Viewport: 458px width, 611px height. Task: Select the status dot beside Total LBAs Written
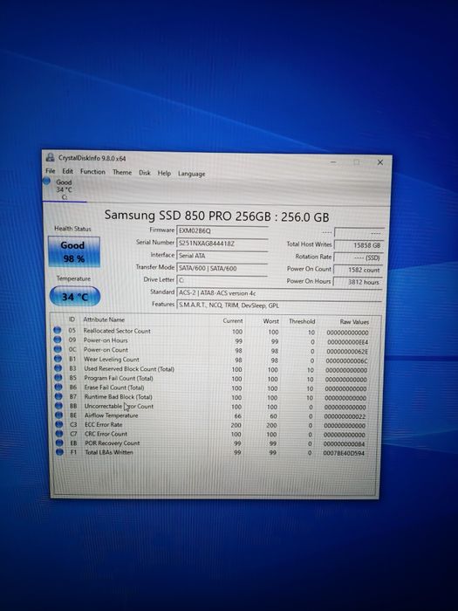click(x=59, y=452)
